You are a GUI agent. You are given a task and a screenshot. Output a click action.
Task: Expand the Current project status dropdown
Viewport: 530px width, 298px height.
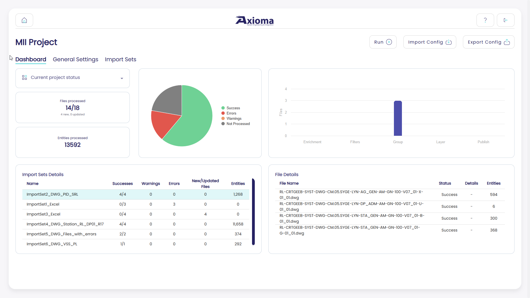tap(122, 78)
